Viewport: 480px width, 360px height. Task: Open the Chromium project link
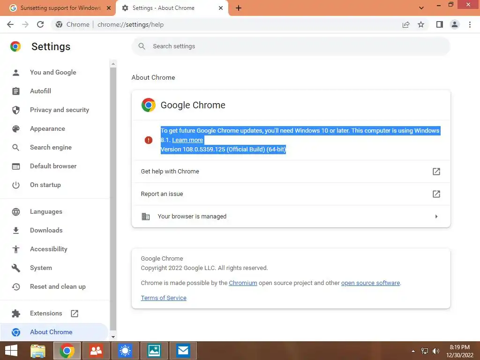click(243, 283)
